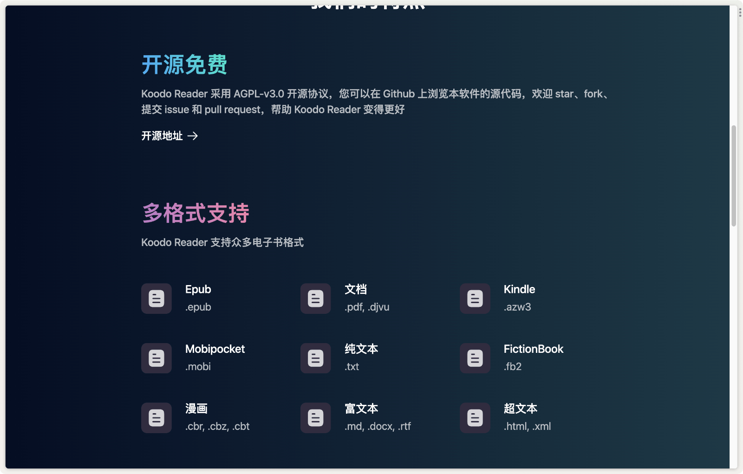
Task: Click the Epub document icon
Action: (156, 299)
